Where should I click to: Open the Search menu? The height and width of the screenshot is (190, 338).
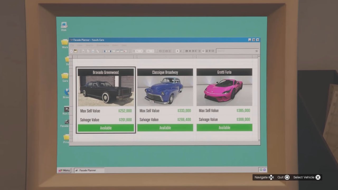(89, 45)
